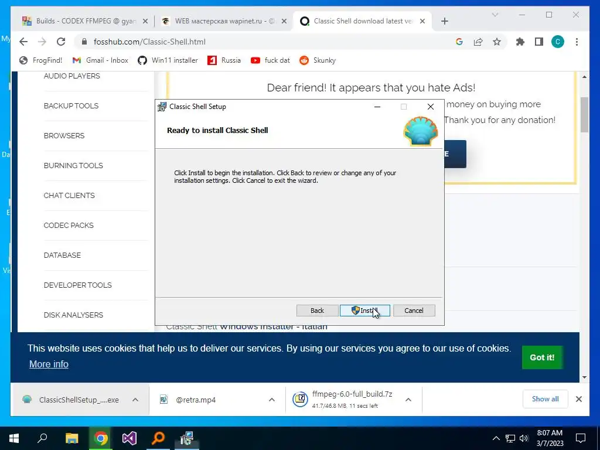
Task: Bookmark this page with the star
Action: pos(497,42)
